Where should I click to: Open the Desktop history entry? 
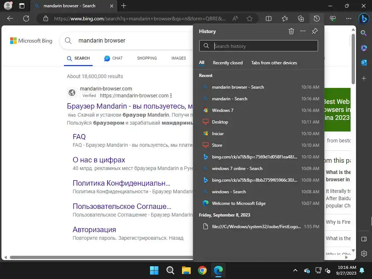259,122
